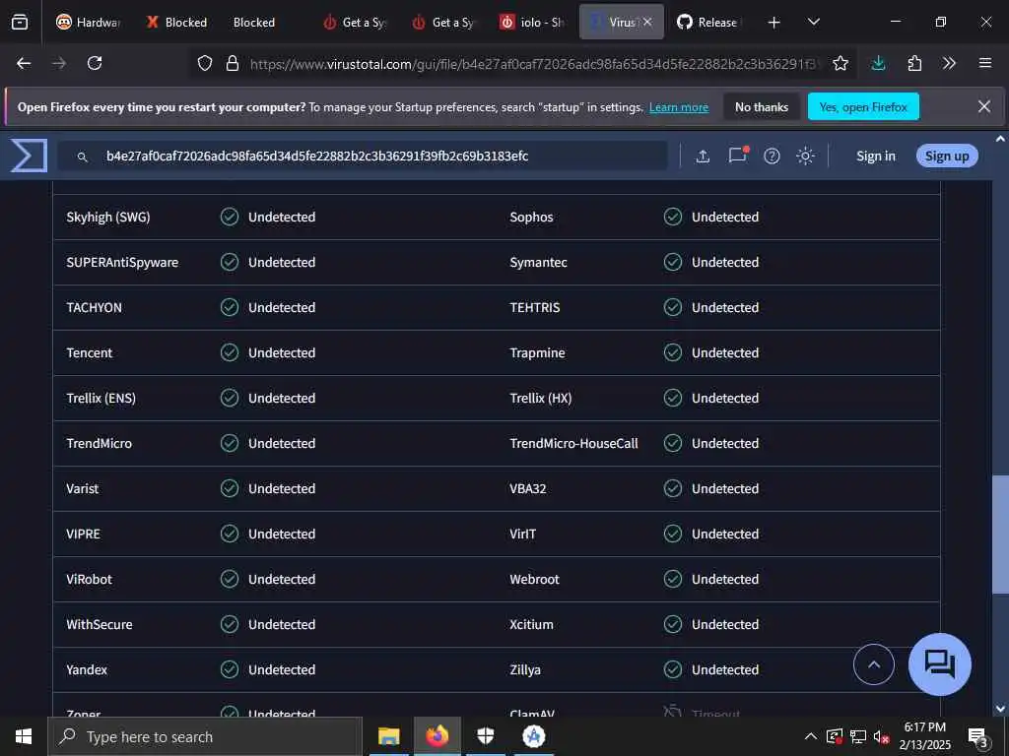Click the Tencent engine name

(90, 353)
